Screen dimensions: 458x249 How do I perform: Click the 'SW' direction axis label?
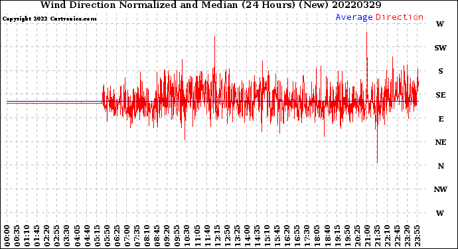[x=440, y=48]
